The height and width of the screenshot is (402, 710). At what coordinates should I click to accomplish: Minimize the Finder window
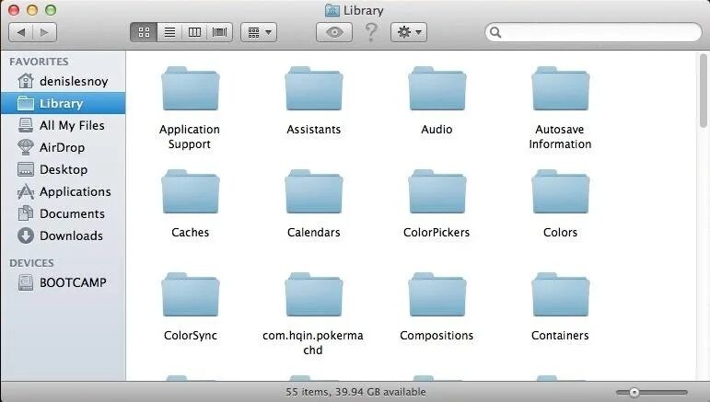click(x=32, y=10)
